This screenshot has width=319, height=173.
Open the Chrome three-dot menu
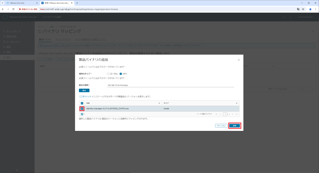[x=316, y=9]
